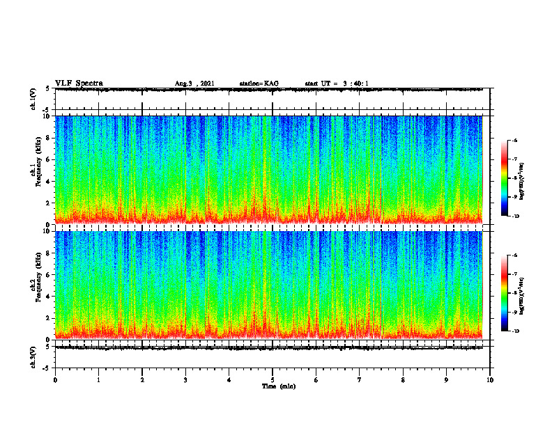Click time axis tick label "5"

point(273,380)
